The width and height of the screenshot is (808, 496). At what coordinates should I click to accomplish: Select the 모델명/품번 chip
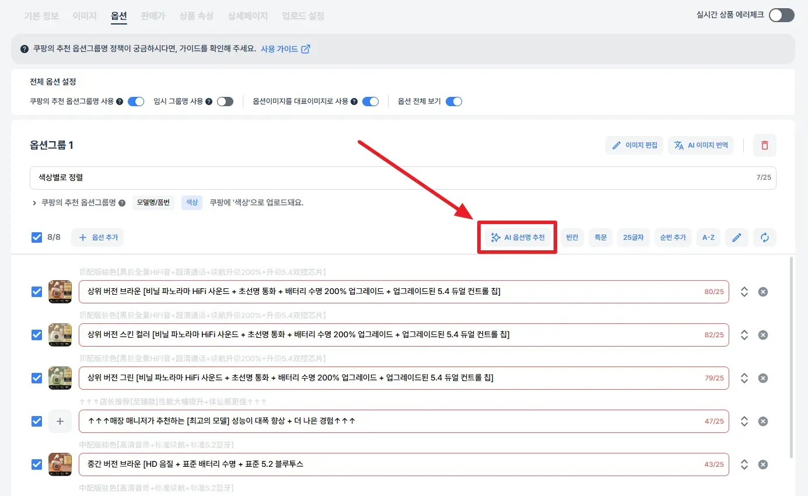point(153,203)
